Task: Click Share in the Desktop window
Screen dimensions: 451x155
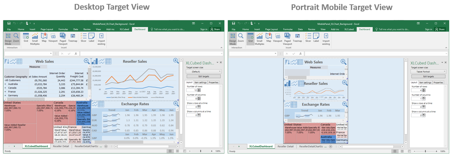Action: [x=215, y=29]
